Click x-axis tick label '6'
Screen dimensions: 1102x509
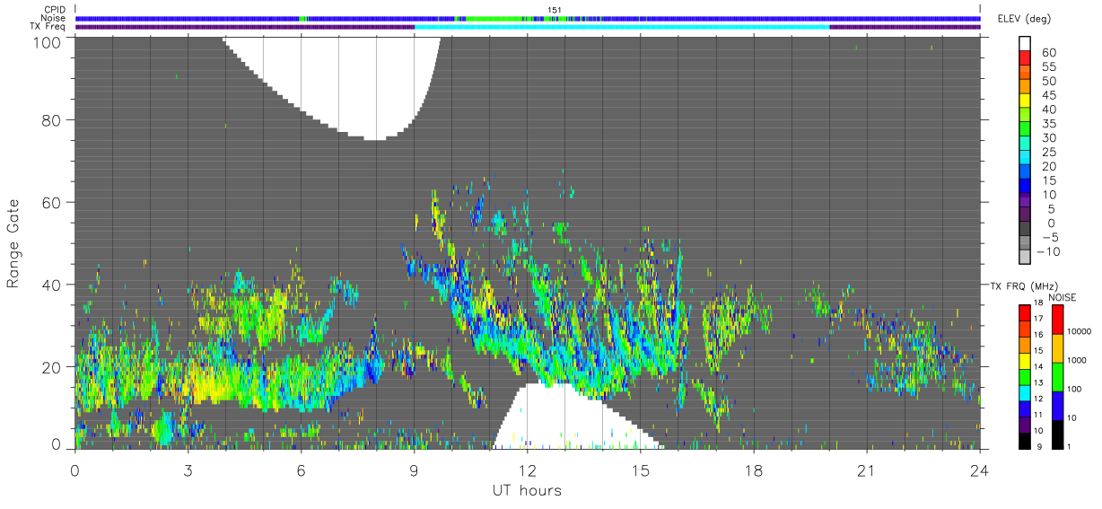[x=301, y=470]
